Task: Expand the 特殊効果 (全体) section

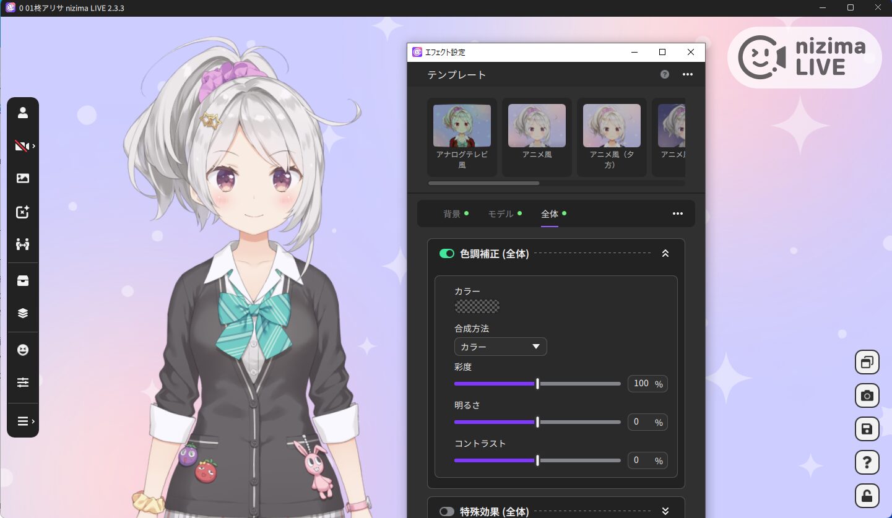Action: tap(665, 512)
